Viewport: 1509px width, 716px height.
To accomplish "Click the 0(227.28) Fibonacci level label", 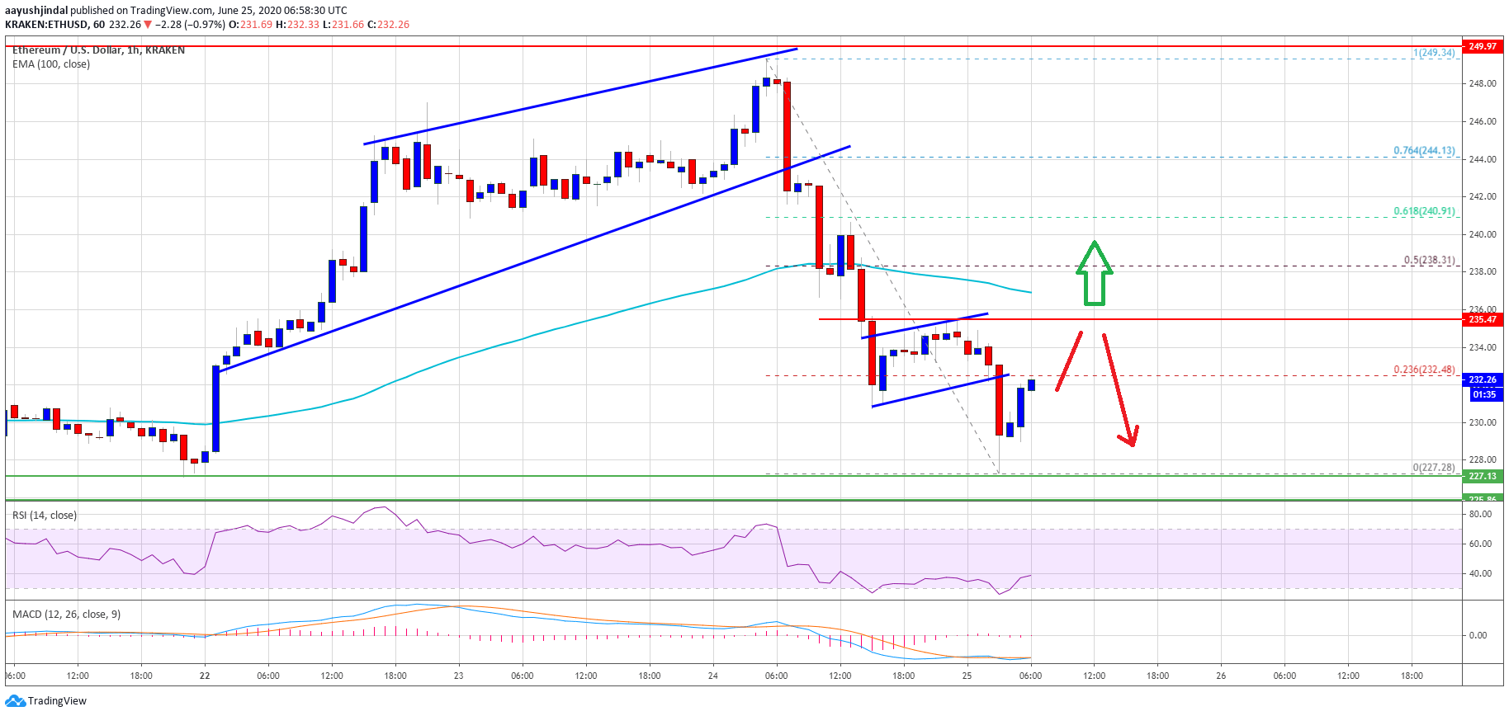I will [x=1434, y=468].
